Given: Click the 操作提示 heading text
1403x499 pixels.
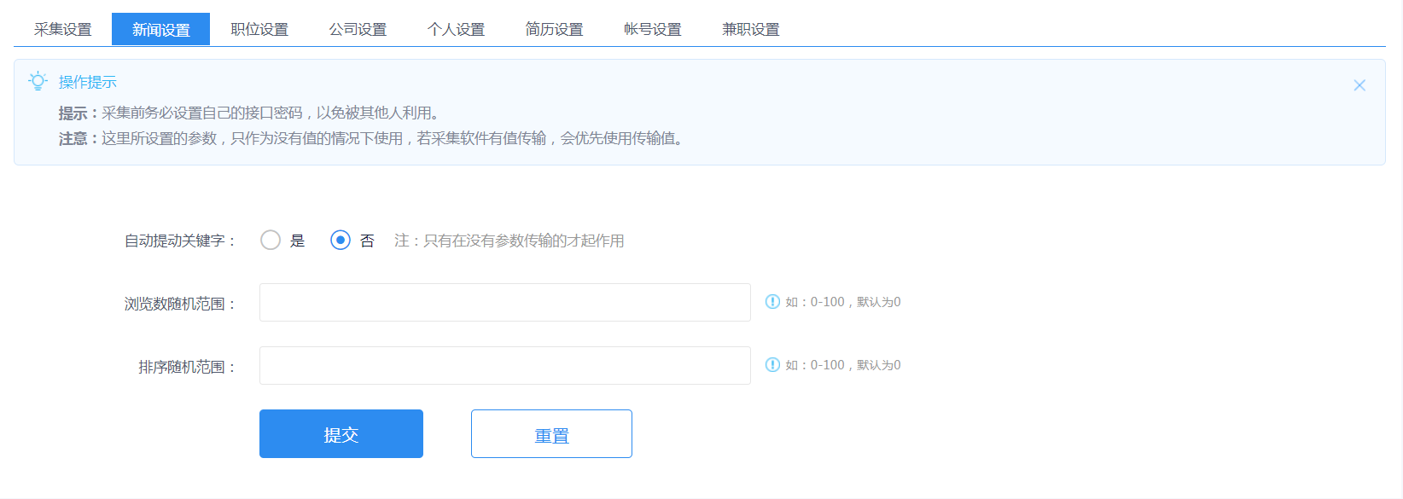Looking at the screenshot, I should [87, 82].
